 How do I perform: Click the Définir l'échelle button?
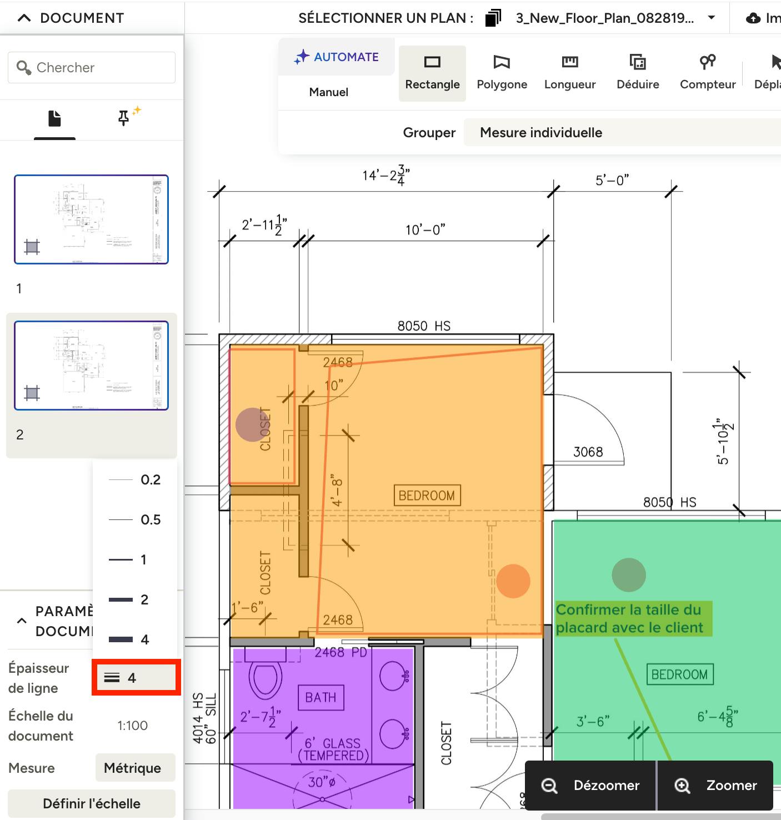pyautogui.click(x=92, y=803)
